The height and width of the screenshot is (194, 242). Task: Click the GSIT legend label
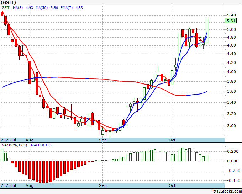click(6, 8)
